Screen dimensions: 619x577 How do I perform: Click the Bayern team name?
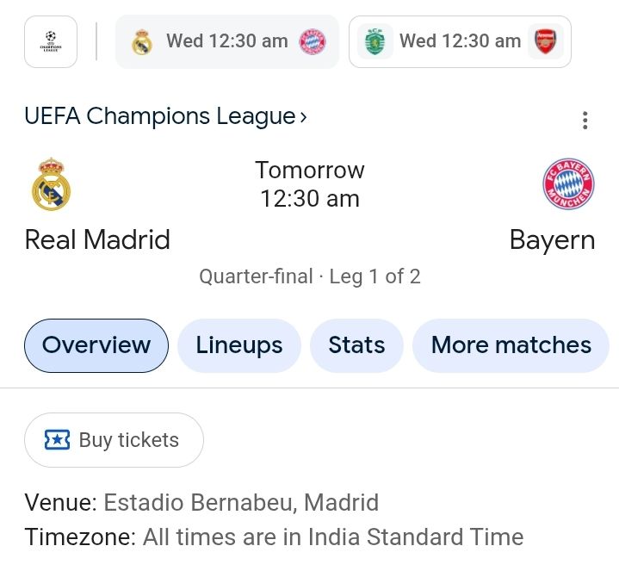coord(552,239)
